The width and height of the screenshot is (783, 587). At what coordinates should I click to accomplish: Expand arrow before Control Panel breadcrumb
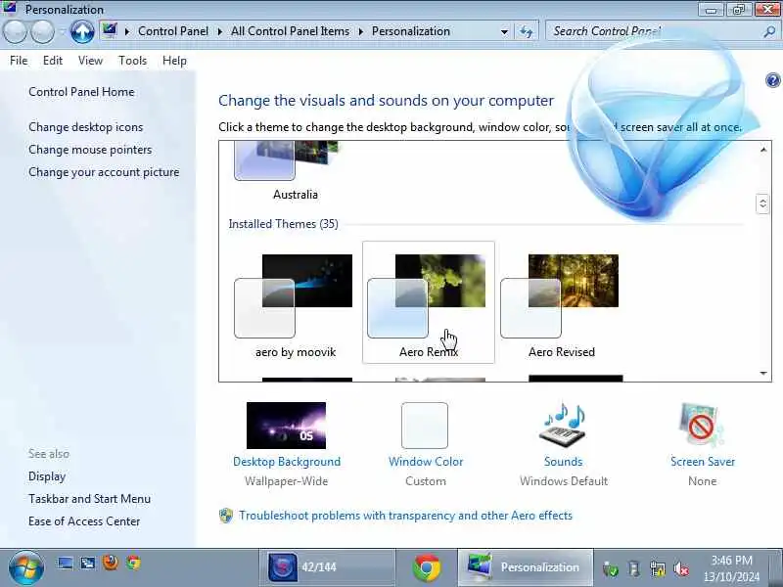coord(127,31)
